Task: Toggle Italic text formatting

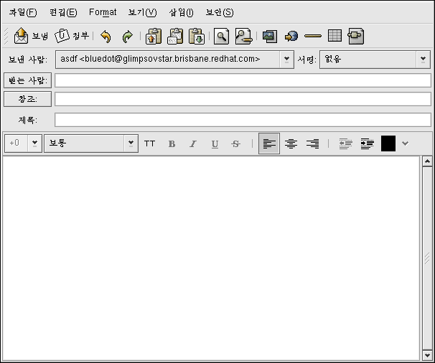Action: point(192,143)
